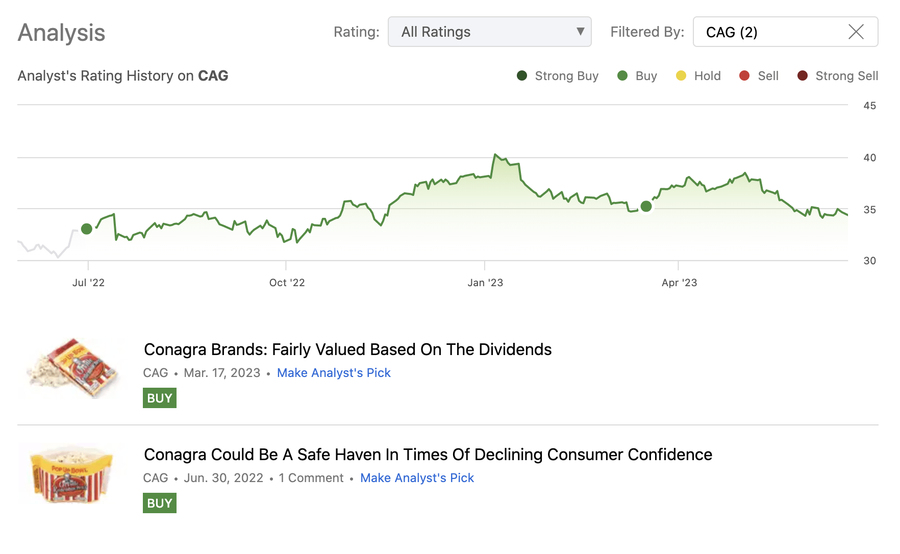This screenshot has height=554, width=900.
Task: Open the popcorn bag thumbnail of Fairly Valued article
Action: coord(72,368)
